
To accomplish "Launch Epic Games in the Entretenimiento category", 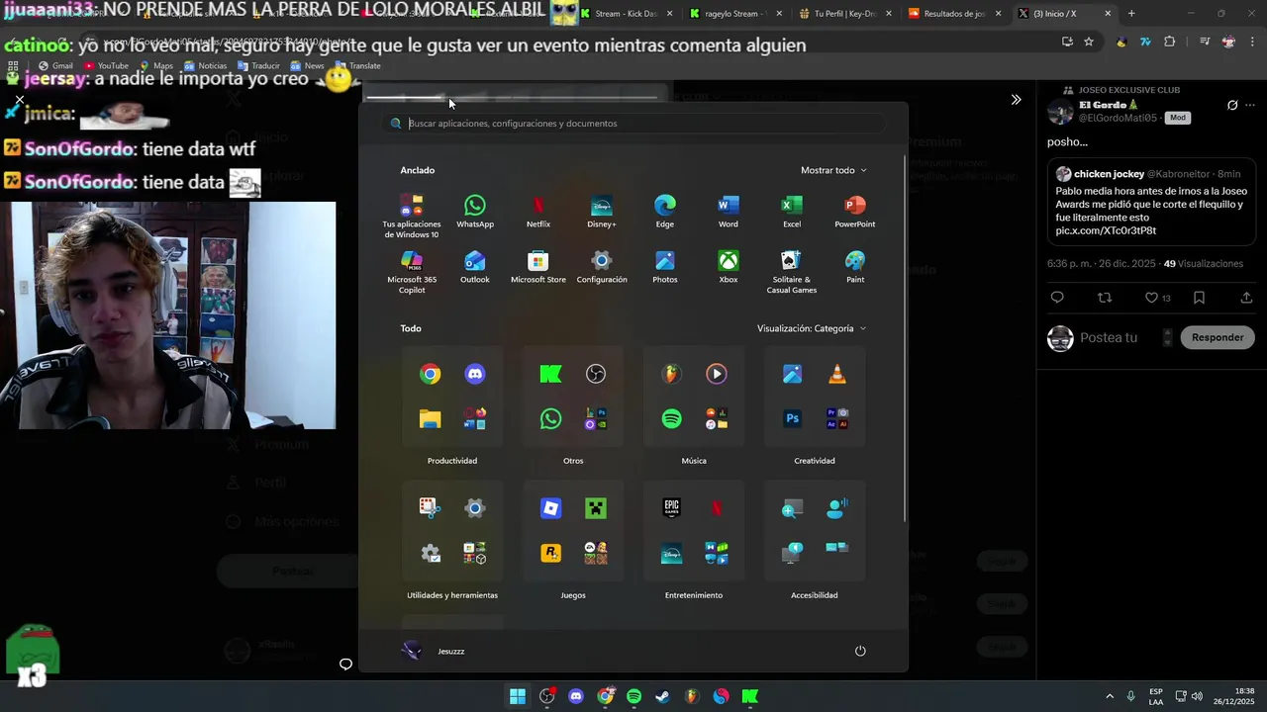I will 672,508.
